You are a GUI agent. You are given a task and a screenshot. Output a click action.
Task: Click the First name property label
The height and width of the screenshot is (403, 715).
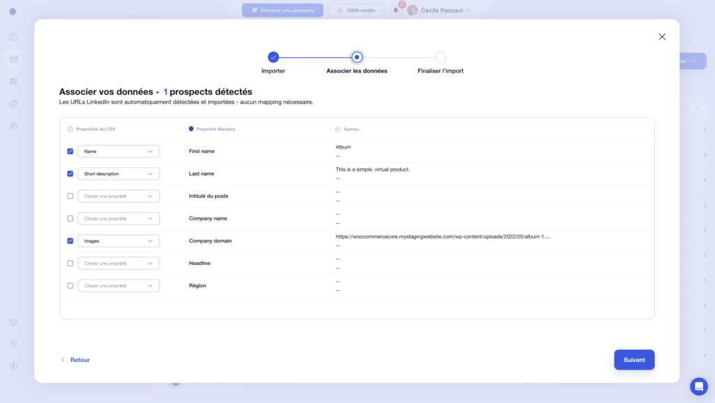pos(202,151)
